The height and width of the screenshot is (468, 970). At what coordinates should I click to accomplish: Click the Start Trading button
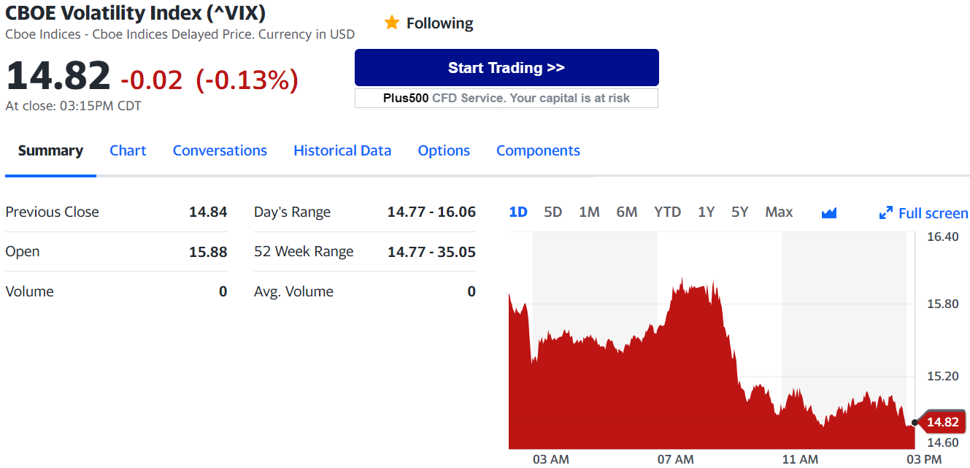507,68
